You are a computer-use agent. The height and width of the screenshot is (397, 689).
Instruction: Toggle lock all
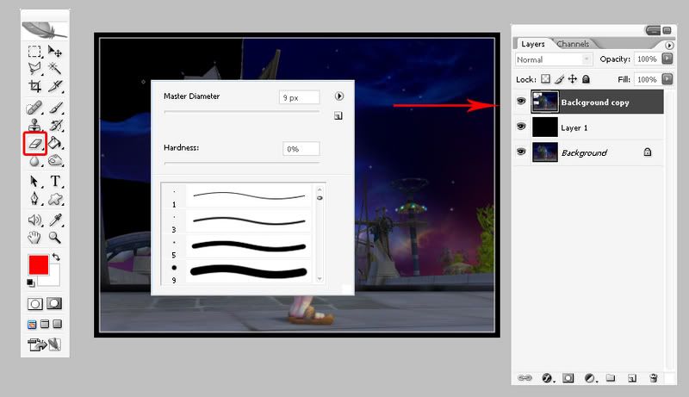(586, 79)
